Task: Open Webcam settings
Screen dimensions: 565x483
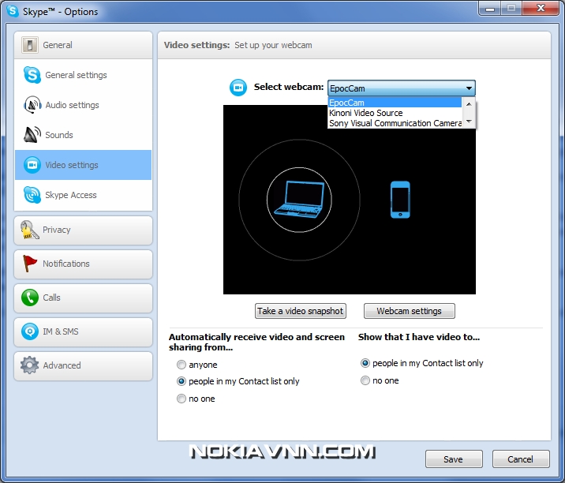Action: point(410,311)
